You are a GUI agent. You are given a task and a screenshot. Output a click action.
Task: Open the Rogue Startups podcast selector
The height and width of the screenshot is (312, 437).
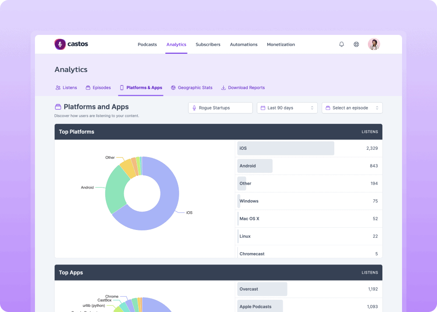(220, 108)
